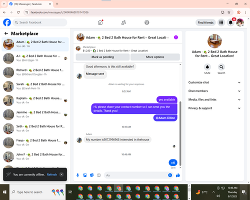Open account profile picture menu
250x200 pixels.
point(240,22)
